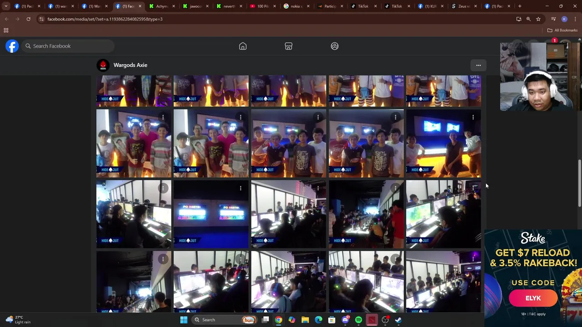The image size is (582, 327).
Task: Open photo of two boys by blue screens
Action: click(x=443, y=144)
